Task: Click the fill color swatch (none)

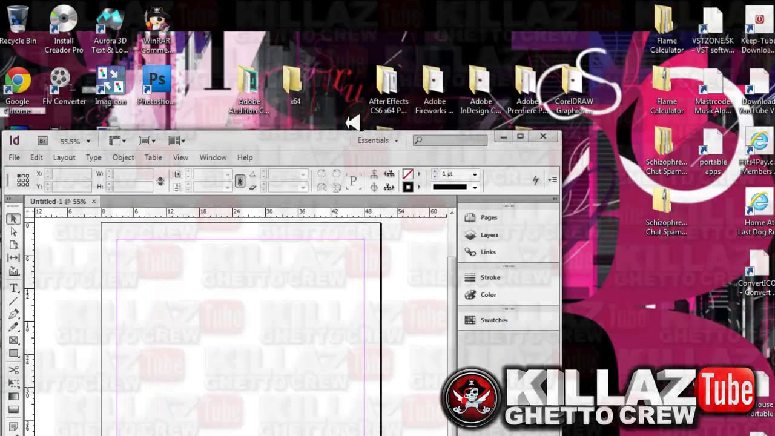Action: click(x=408, y=174)
